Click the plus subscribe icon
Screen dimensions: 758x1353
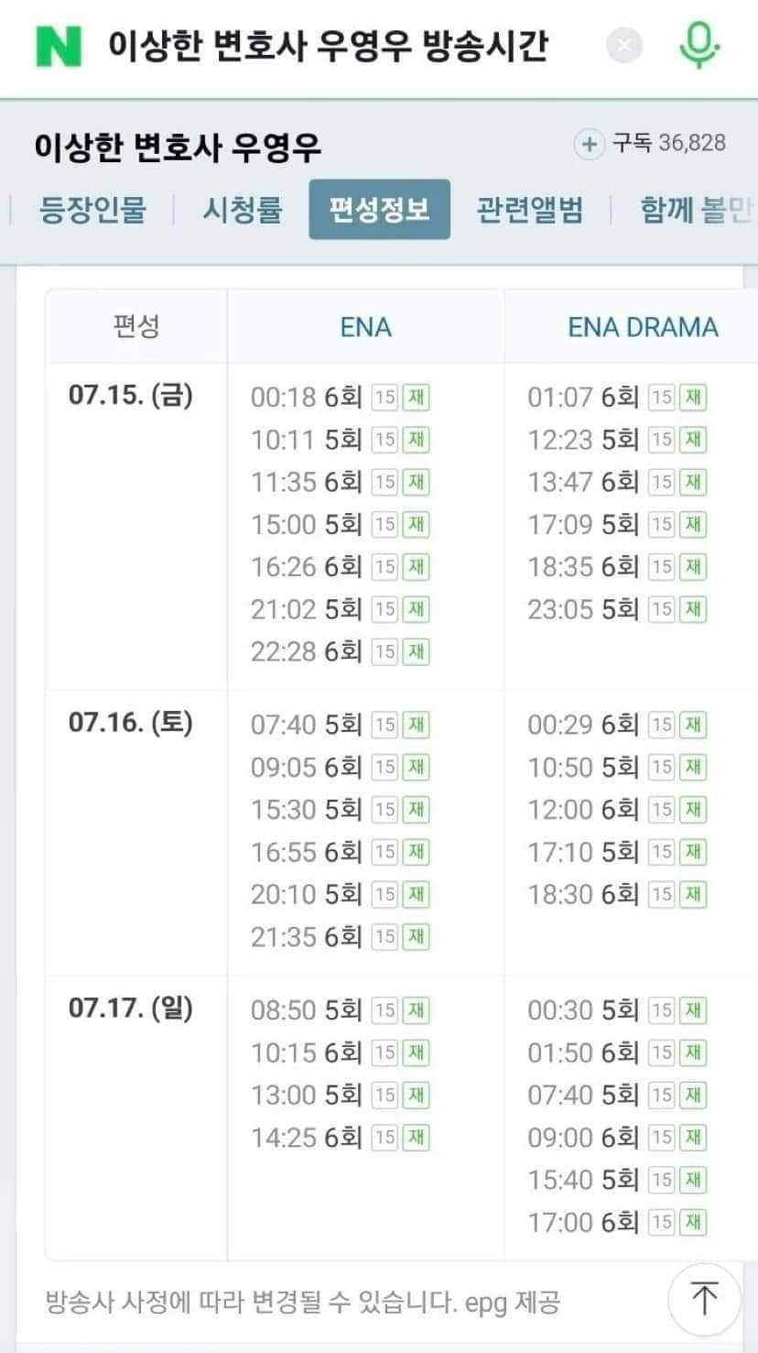[x=589, y=144]
